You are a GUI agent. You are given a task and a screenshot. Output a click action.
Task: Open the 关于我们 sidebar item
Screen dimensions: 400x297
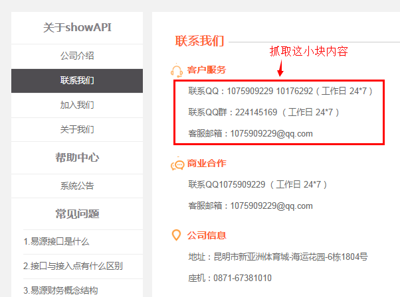tap(77, 129)
